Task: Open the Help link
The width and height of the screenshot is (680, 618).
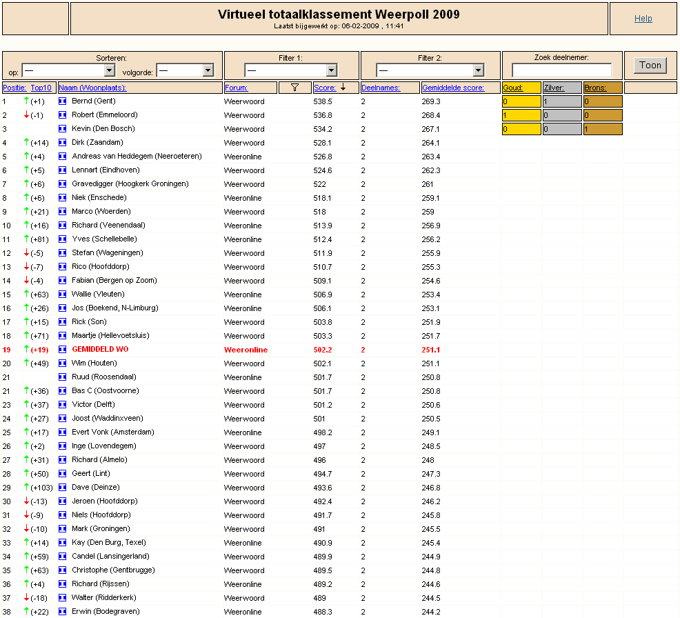Action: 643,18
